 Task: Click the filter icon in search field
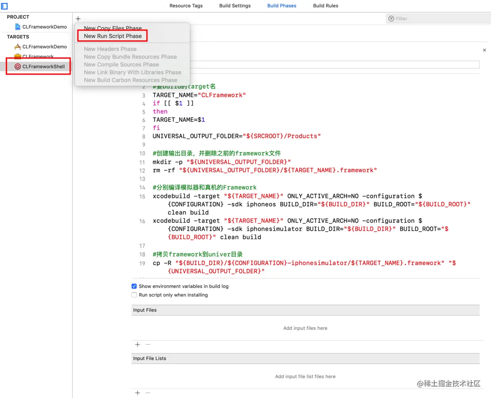[x=391, y=19]
